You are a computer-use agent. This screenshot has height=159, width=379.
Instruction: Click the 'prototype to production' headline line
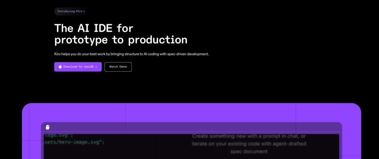click(121, 40)
